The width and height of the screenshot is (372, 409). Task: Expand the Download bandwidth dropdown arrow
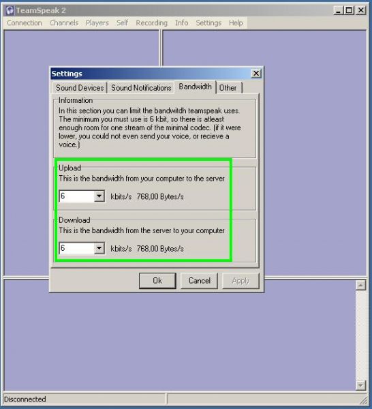pos(99,248)
